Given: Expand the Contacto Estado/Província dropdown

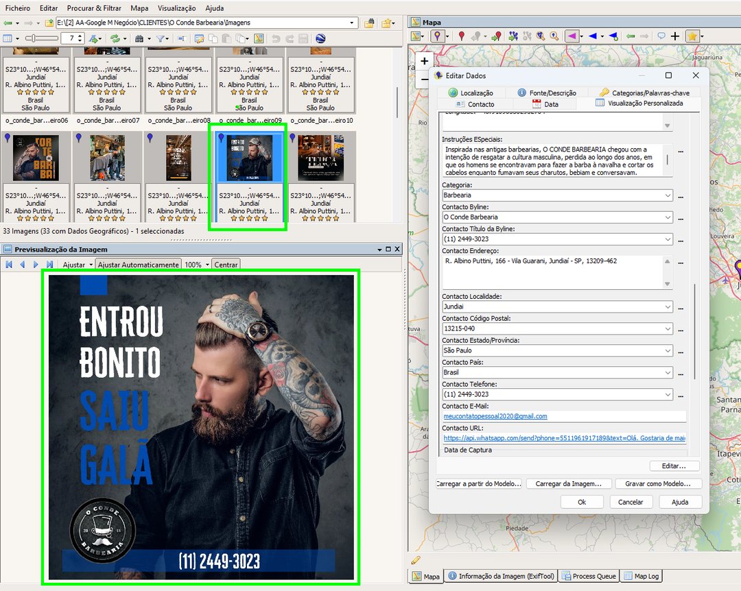Looking at the screenshot, I should tap(668, 350).
